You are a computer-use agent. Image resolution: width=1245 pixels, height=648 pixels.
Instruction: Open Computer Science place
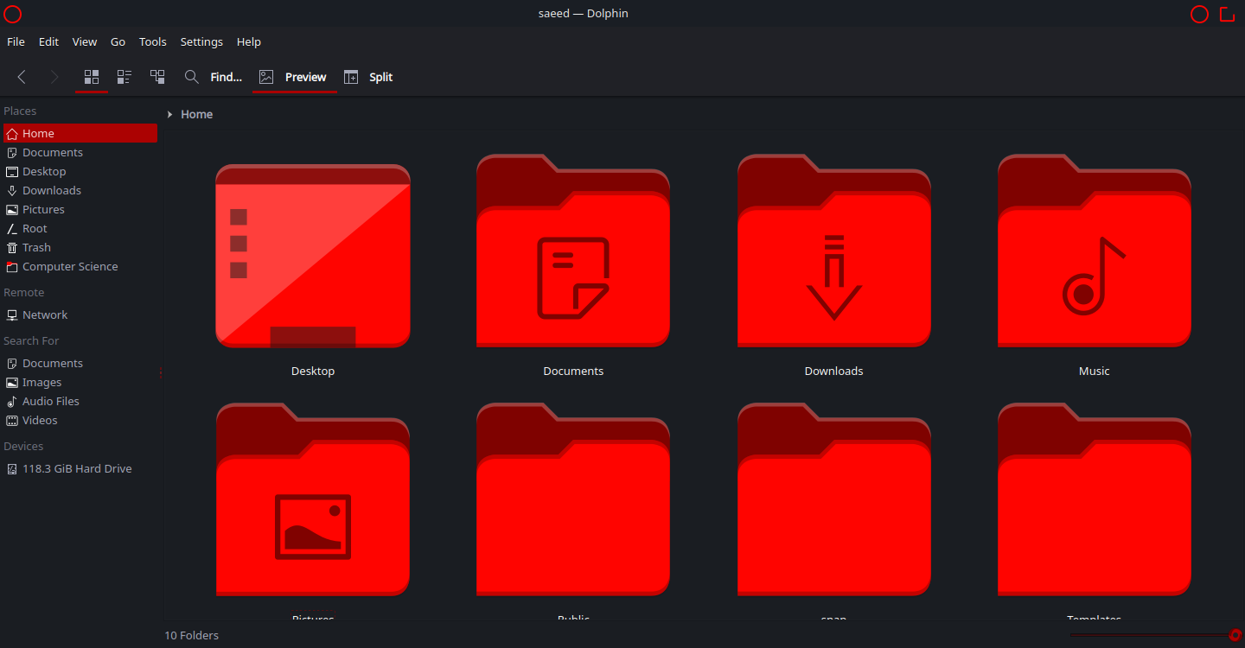[80, 266]
